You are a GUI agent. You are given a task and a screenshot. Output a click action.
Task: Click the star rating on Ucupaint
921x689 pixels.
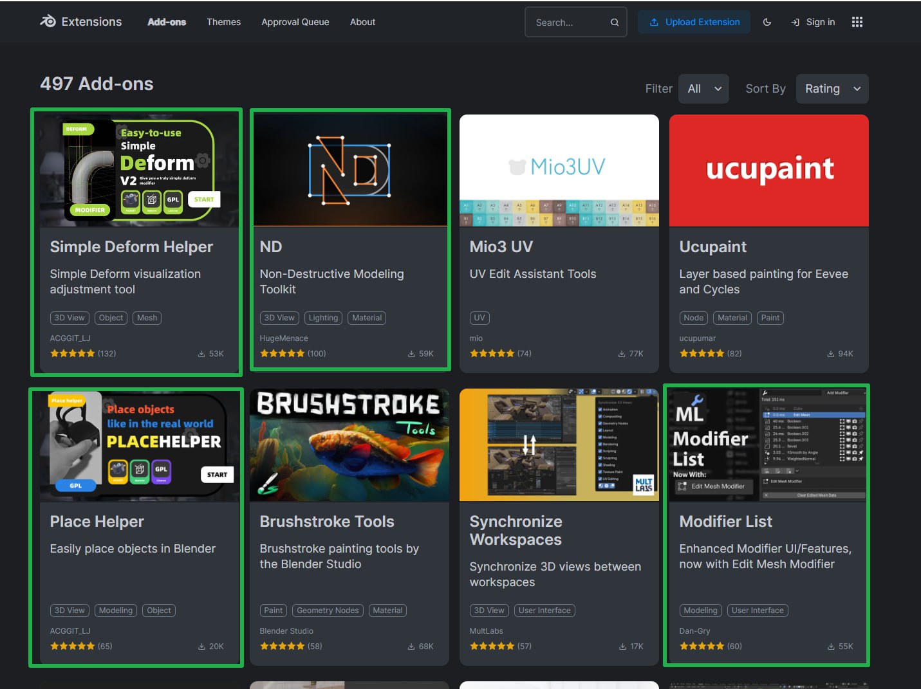pyautogui.click(x=702, y=353)
